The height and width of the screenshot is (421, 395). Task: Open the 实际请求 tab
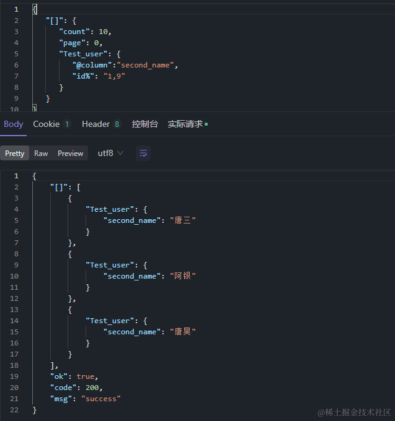[x=188, y=124]
